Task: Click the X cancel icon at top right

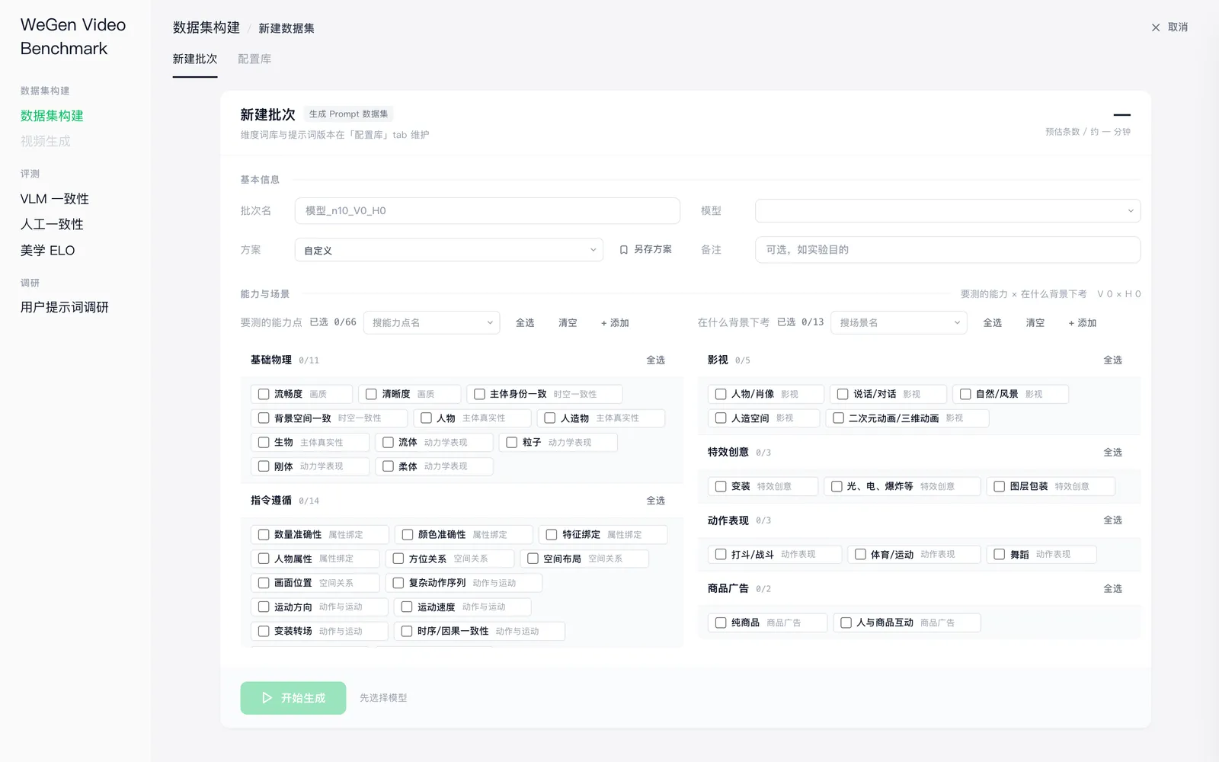Action: [x=1156, y=27]
